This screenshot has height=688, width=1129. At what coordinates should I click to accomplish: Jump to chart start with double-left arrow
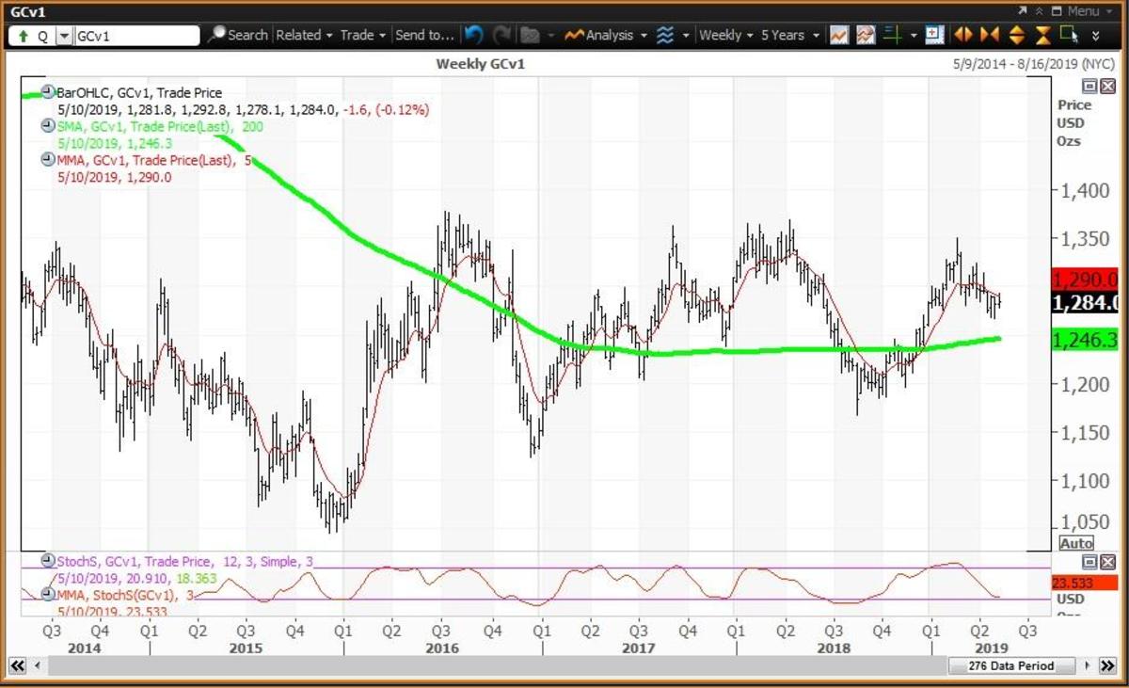[17, 665]
